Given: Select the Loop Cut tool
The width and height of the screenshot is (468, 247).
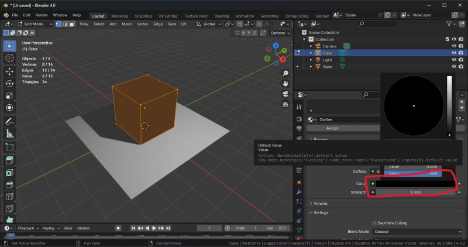Looking at the screenshot, I should pyautogui.click(x=9, y=197).
